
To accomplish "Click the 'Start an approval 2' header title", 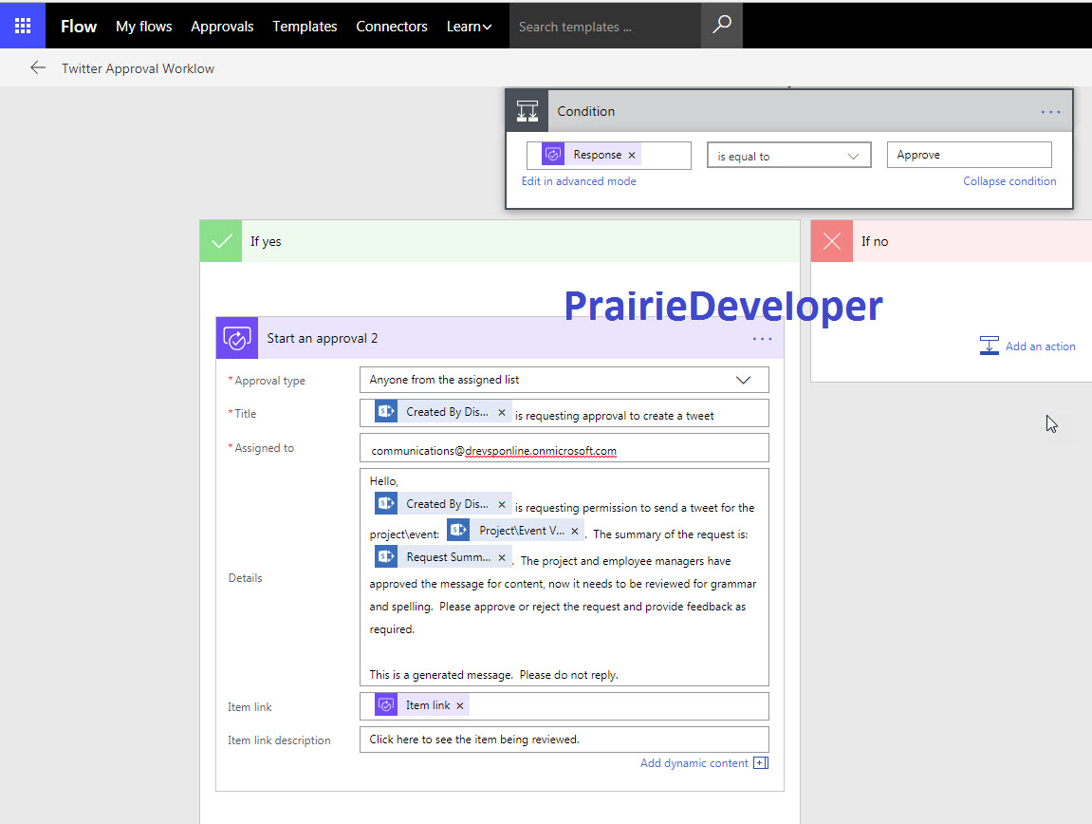I will click(x=322, y=338).
